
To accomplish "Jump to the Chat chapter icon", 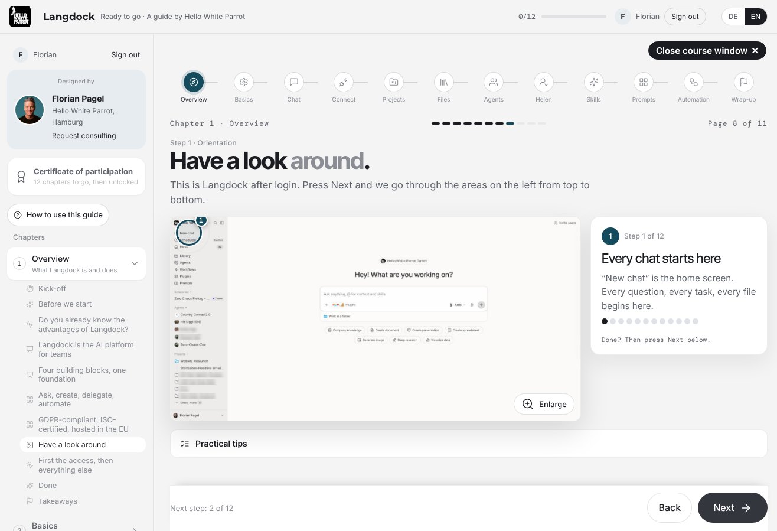I will [293, 82].
